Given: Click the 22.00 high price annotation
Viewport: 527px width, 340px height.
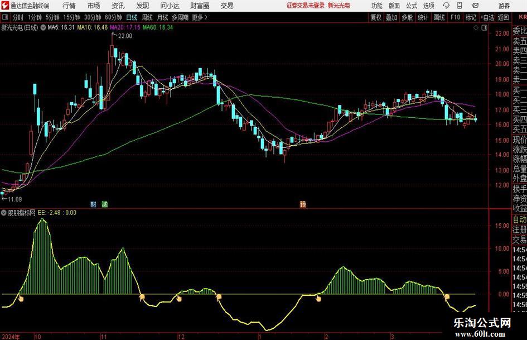Looking at the screenshot, I should click(x=125, y=36).
